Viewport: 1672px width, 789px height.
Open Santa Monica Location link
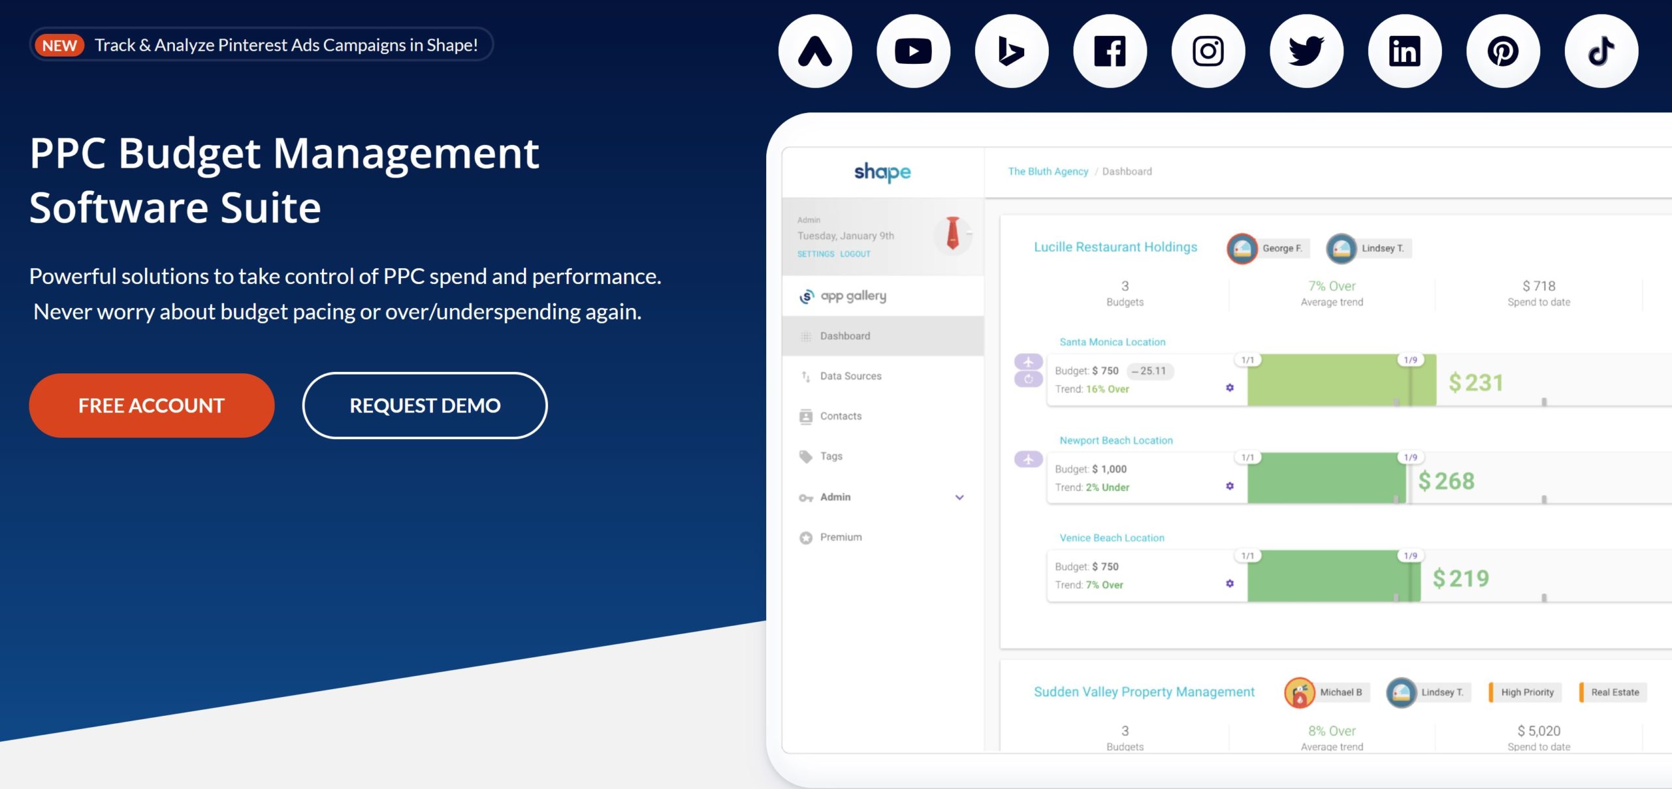pyautogui.click(x=1112, y=342)
